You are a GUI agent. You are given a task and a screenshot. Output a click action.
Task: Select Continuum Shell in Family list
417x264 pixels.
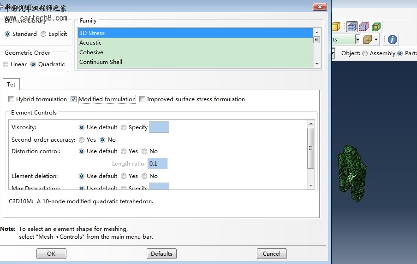[x=195, y=62]
